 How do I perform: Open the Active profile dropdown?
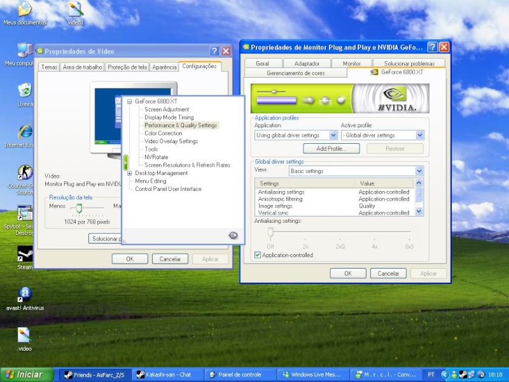point(419,135)
